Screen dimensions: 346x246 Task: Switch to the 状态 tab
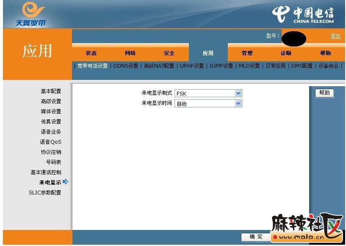click(x=91, y=53)
